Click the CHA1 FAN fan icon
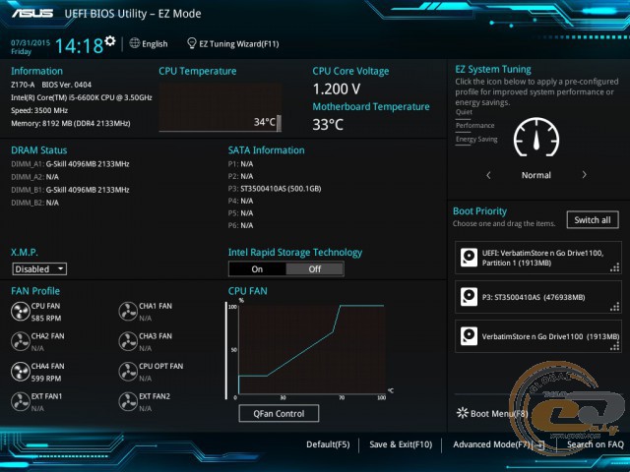The height and width of the screenshot is (472, 630). [128, 312]
